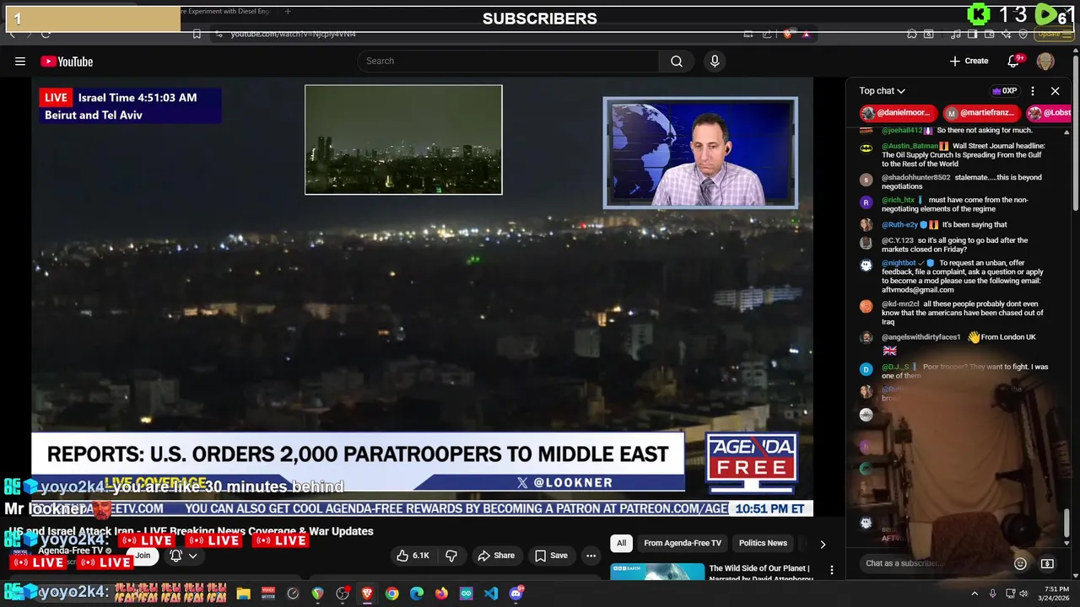Viewport: 1080px width, 607px height.
Task: Open the YouTube hamburger guide menu
Action: point(20,61)
